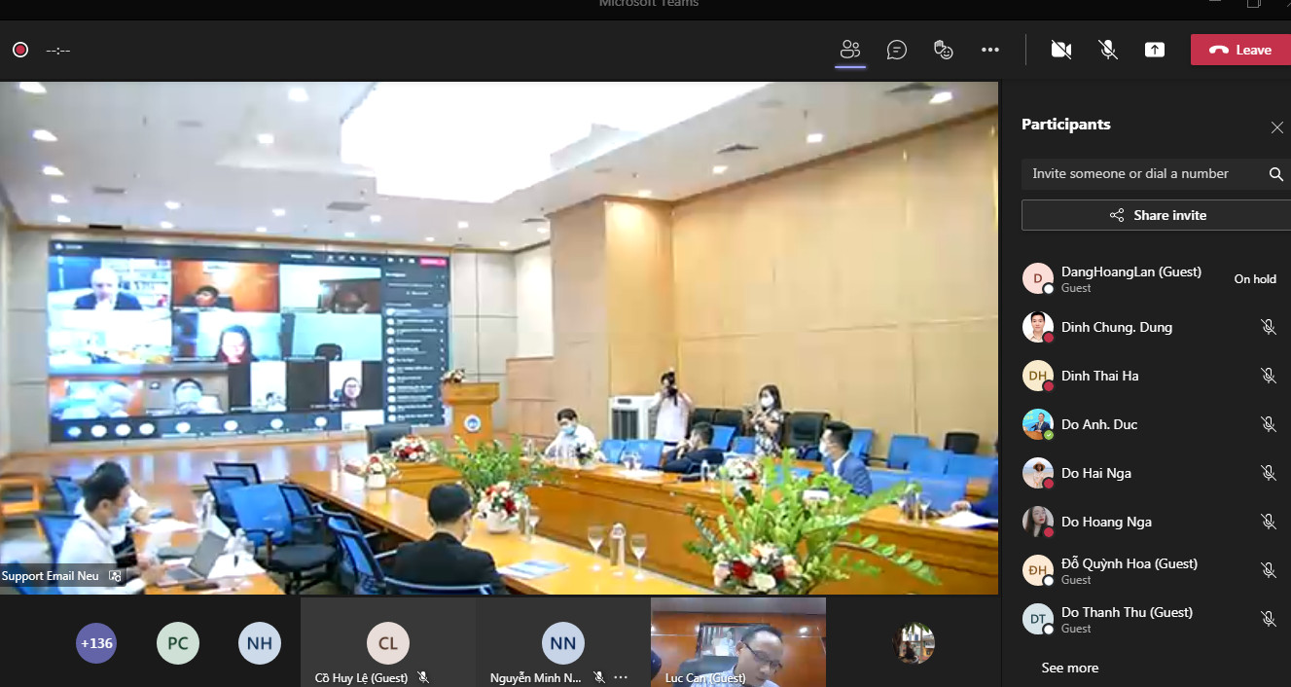Leave the meeting
1291x687 pixels.
coord(1240,50)
